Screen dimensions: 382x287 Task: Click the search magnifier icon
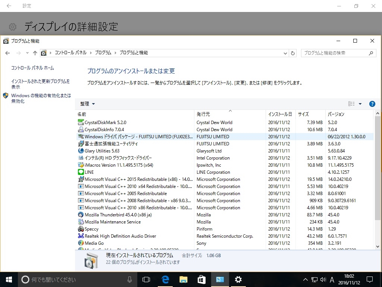point(371,53)
